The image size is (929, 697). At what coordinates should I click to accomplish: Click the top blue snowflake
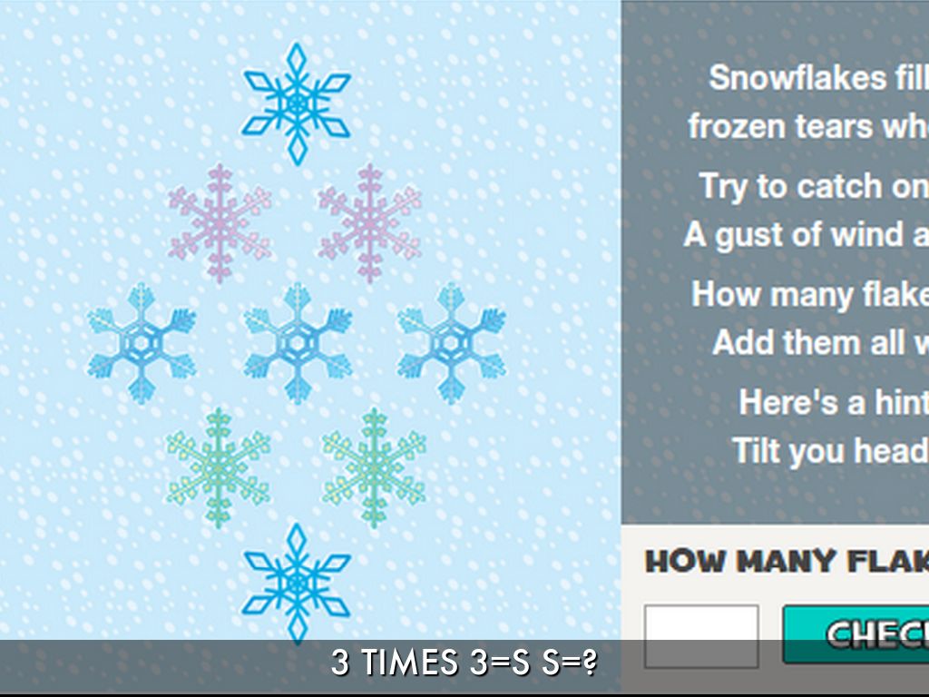(x=296, y=103)
